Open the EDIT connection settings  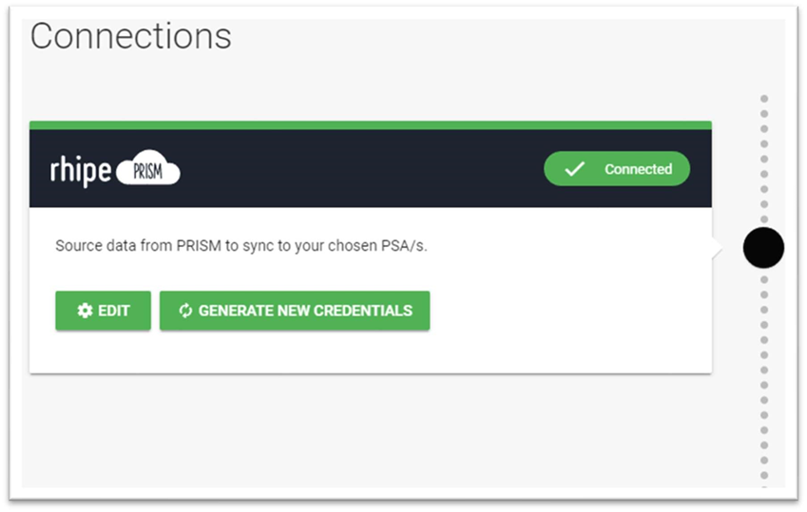[103, 311]
